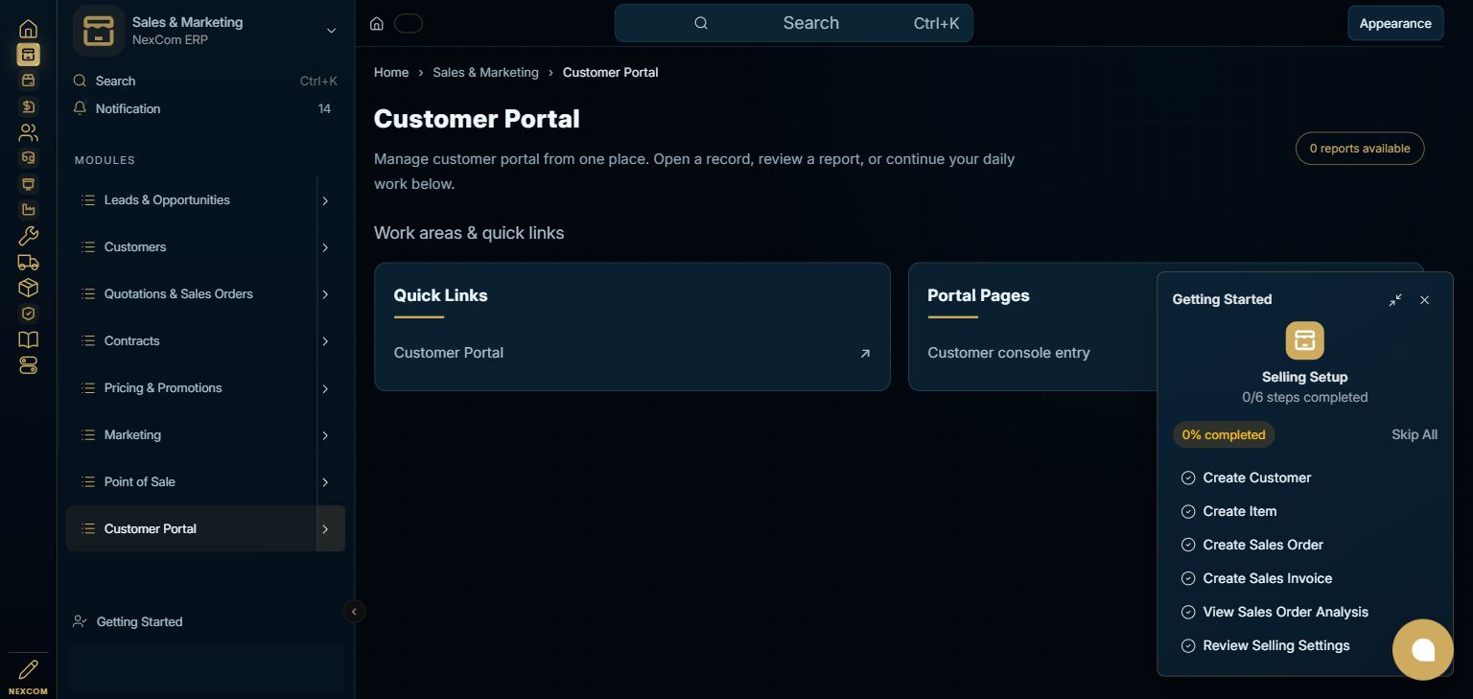This screenshot has height=699, width=1473.
Task: Check the Create Sales Order step circle
Action: pyautogui.click(x=1188, y=545)
